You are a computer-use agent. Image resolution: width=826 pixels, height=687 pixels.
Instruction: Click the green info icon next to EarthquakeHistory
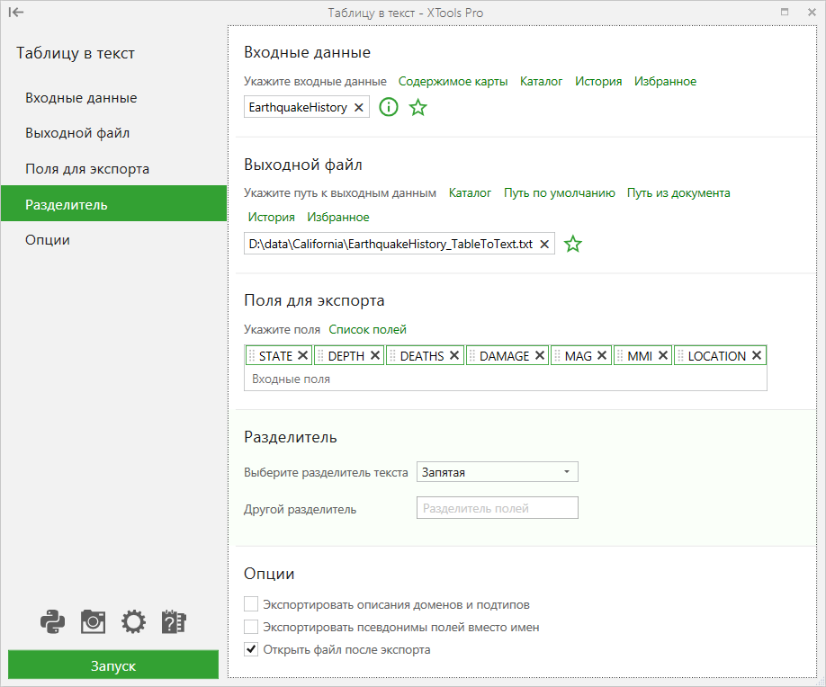coord(388,107)
